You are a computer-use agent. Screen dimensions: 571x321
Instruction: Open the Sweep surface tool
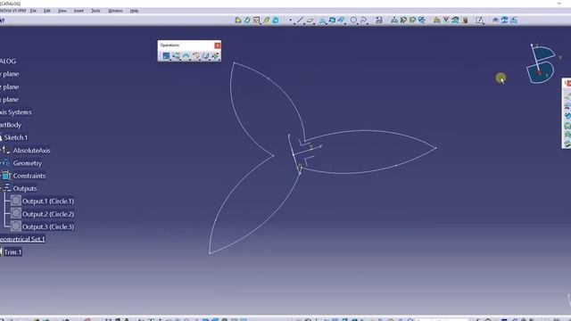(x=412, y=21)
